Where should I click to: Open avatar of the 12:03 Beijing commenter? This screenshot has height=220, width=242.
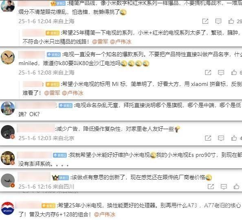tap(8, 132)
